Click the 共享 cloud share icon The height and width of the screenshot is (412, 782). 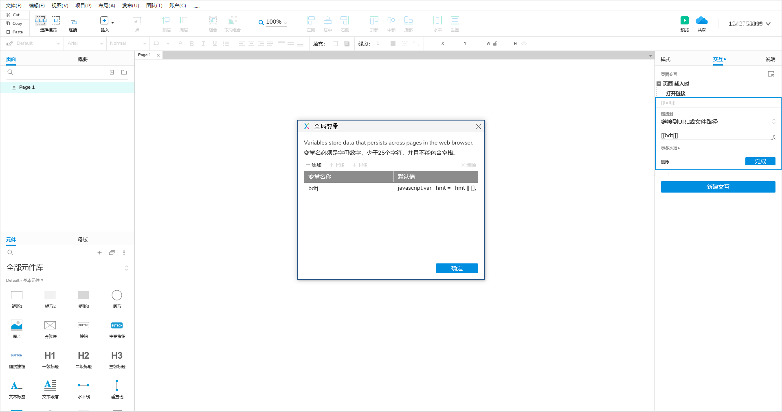[701, 20]
